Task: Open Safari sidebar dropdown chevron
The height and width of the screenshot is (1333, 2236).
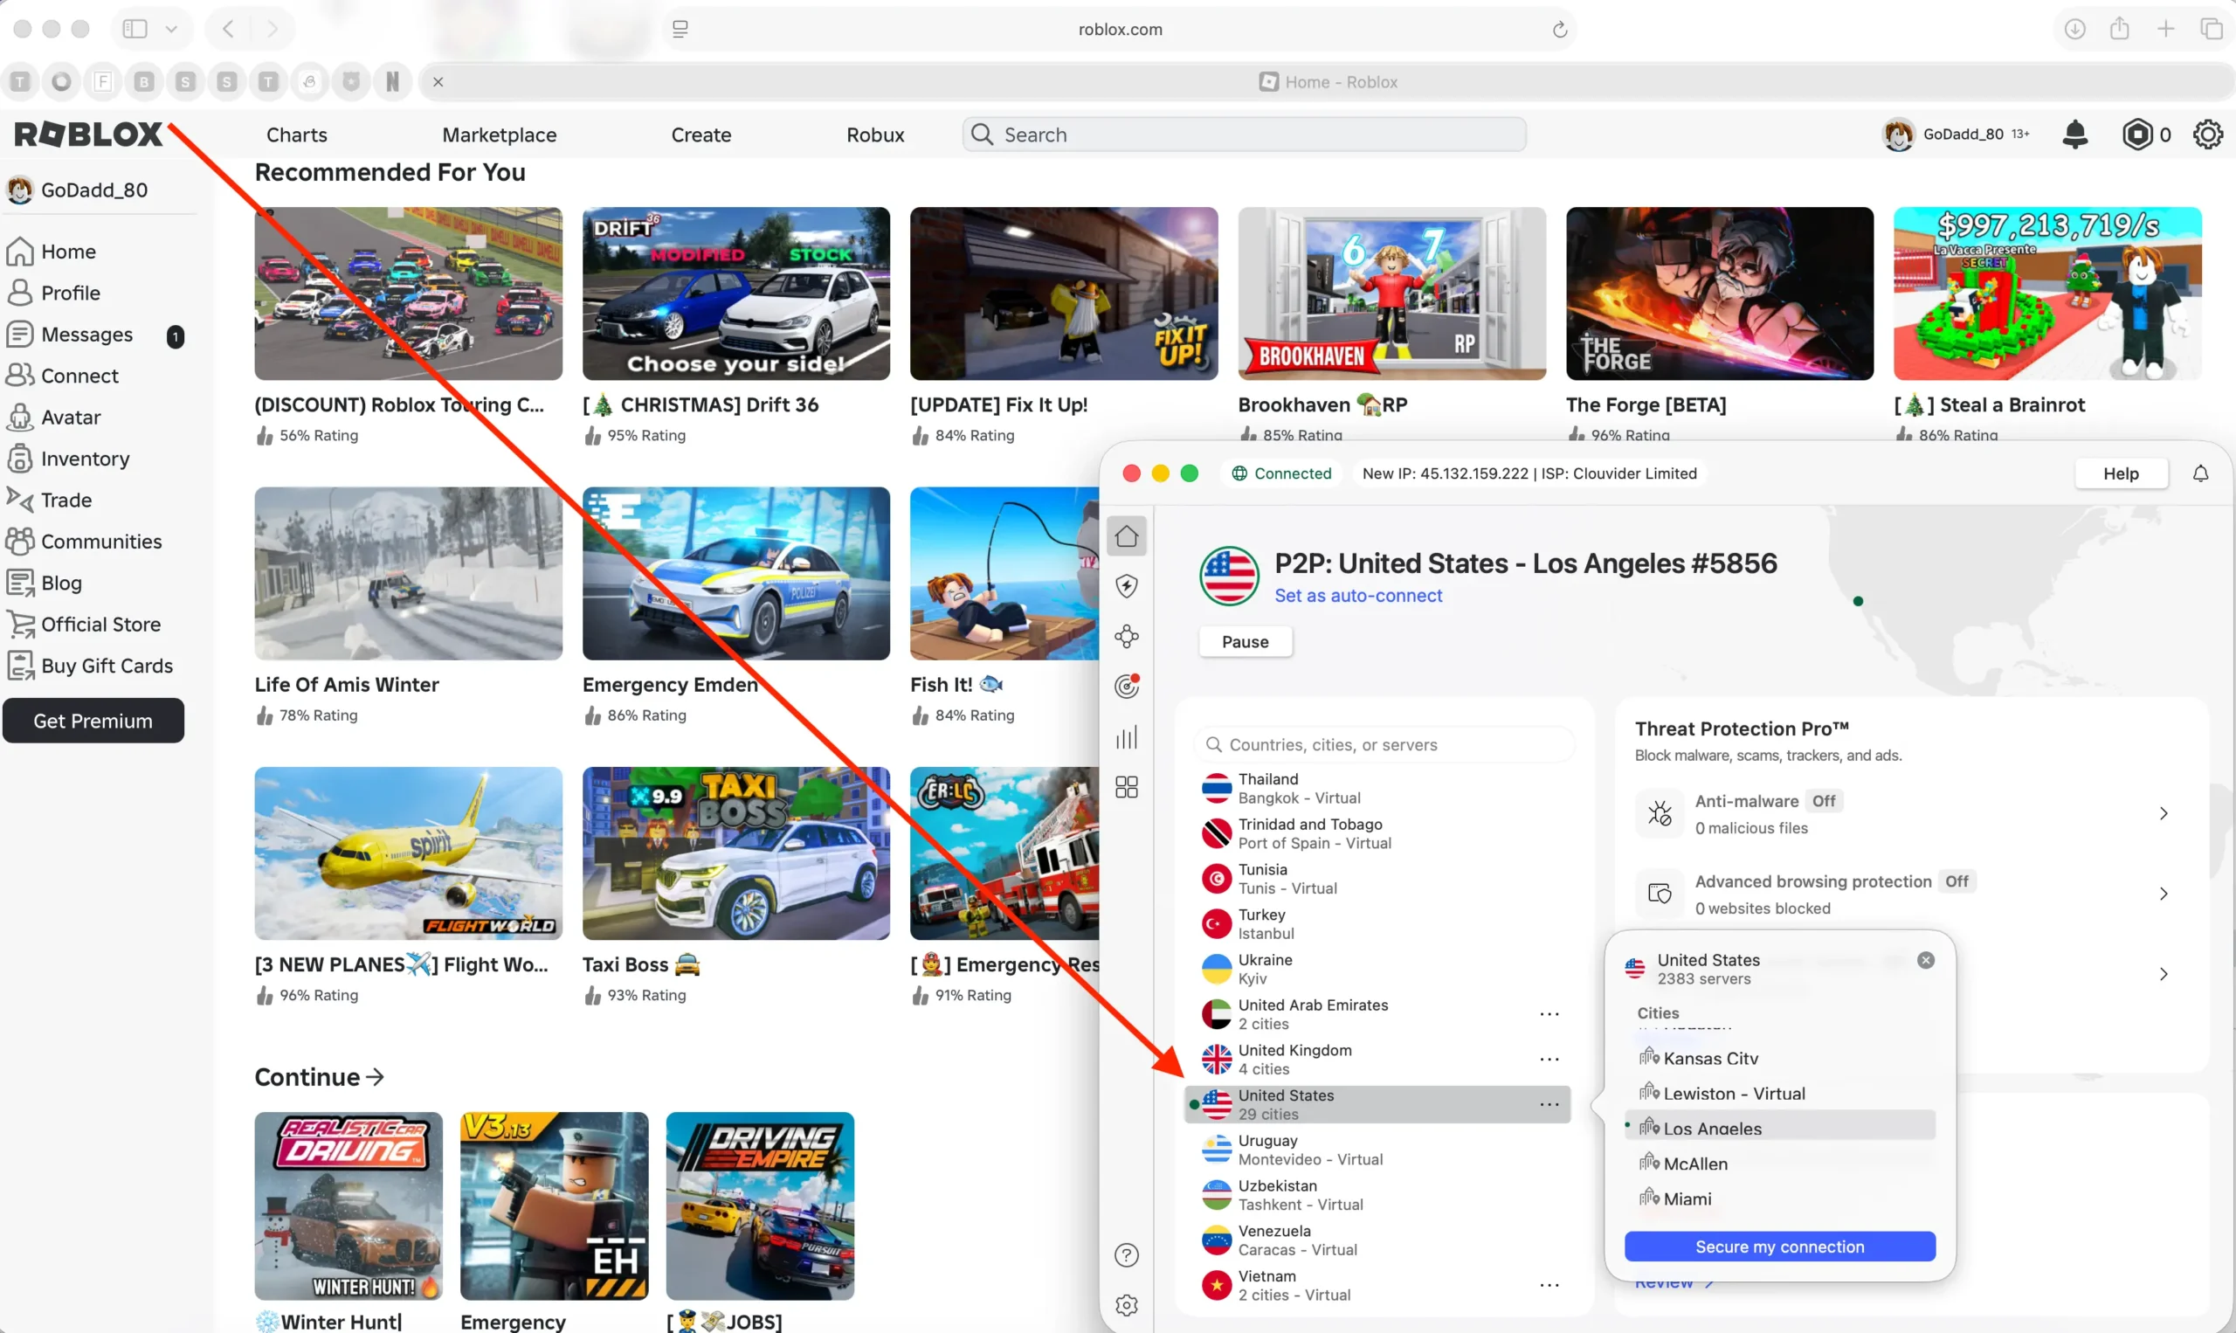Action: (x=171, y=28)
